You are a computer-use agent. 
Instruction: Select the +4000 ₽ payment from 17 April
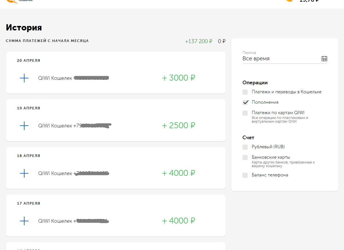point(116,215)
